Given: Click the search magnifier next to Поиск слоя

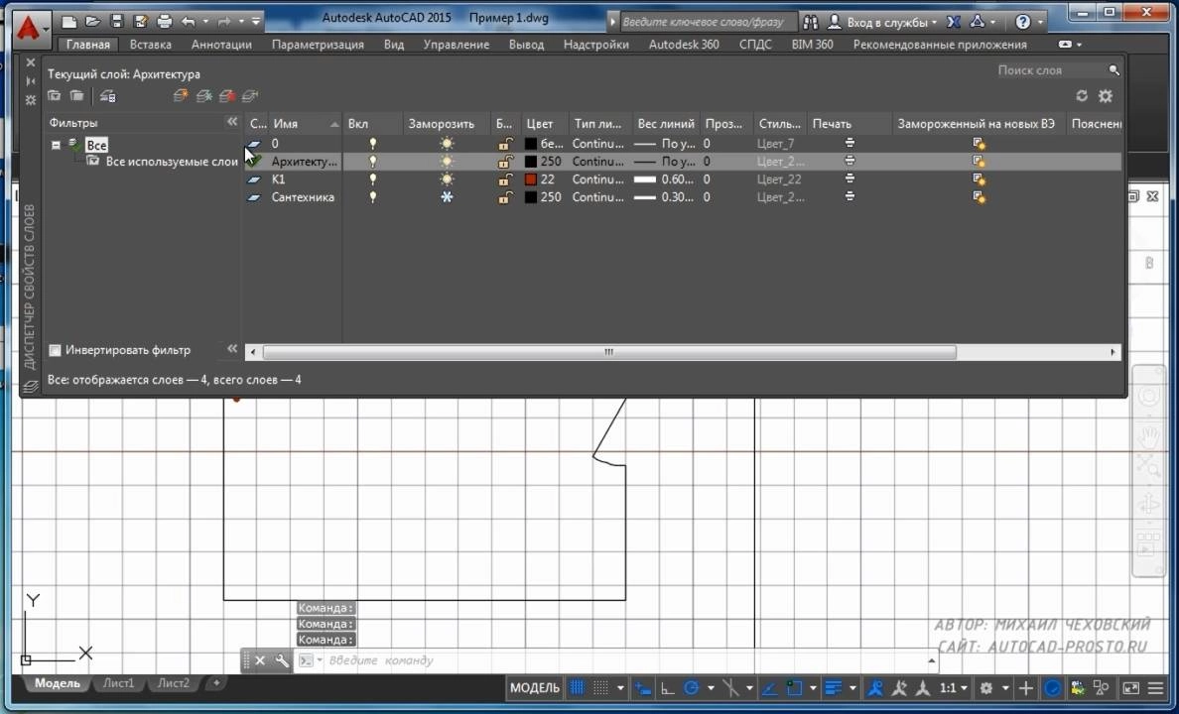Looking at the screenshot, I should [1113, 69].
